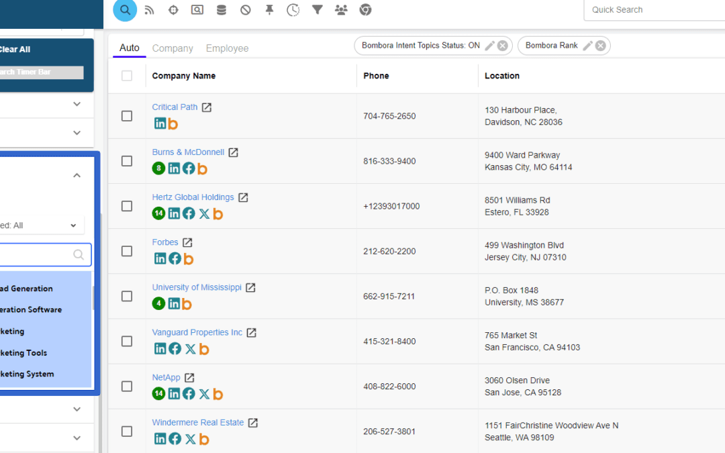Viewport: 725px width, 453px height.
Task: Select the blocked circle icon in toolbar
Action: tap(246, 9)
